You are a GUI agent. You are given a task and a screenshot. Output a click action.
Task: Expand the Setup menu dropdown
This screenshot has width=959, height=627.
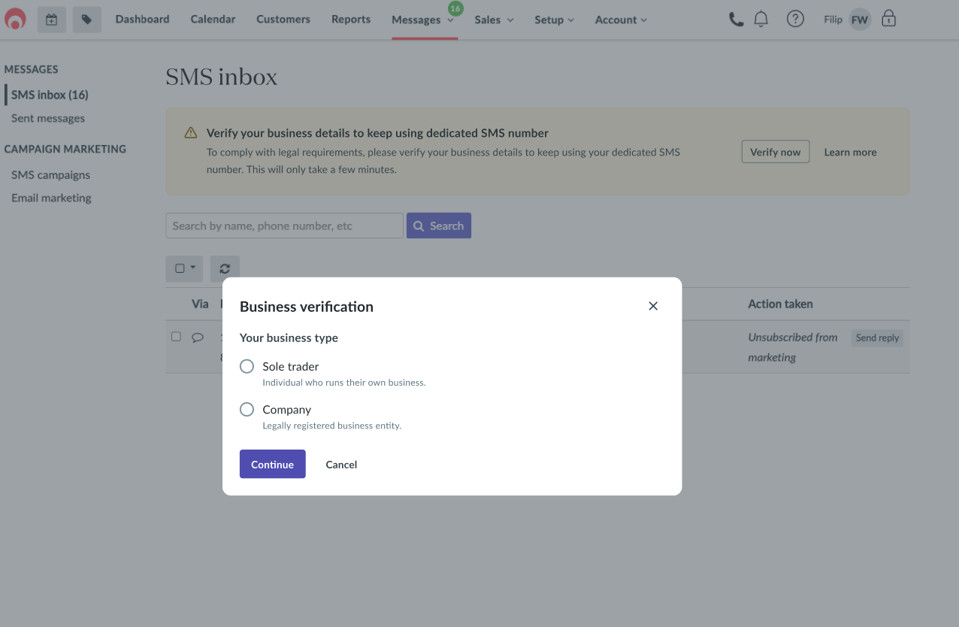554,20
